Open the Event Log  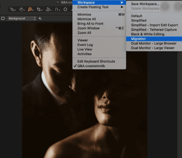[x=99, y=45]
